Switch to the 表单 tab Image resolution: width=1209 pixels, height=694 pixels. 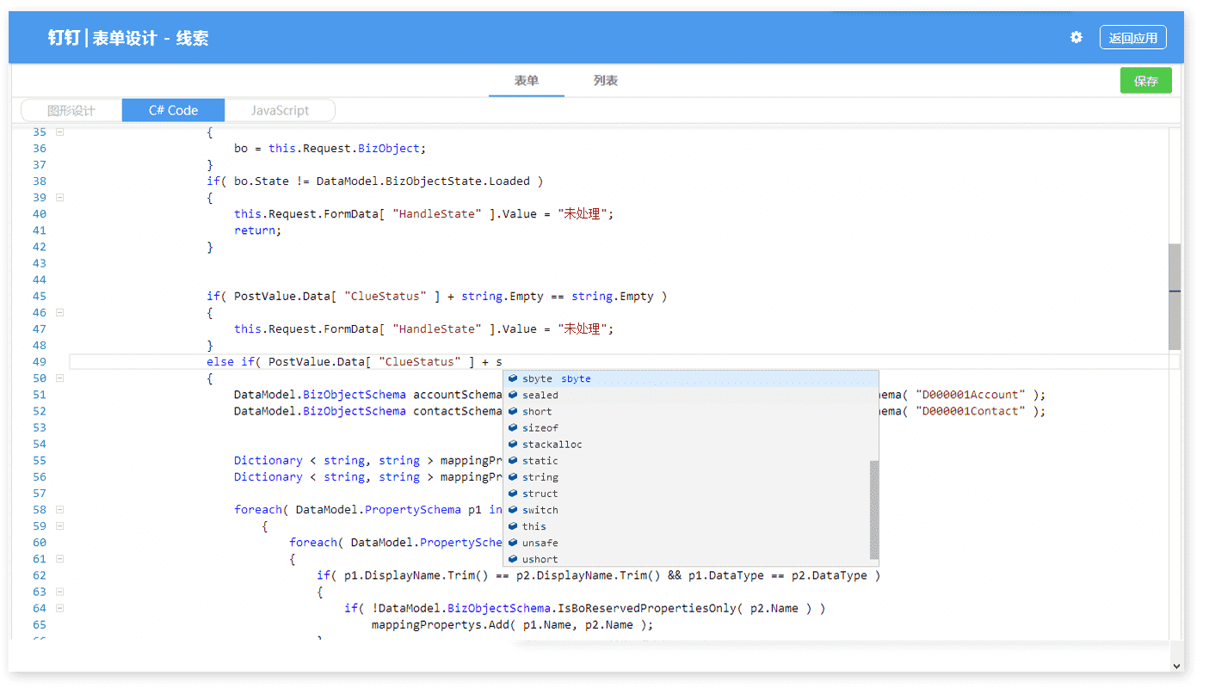[526, 81]
